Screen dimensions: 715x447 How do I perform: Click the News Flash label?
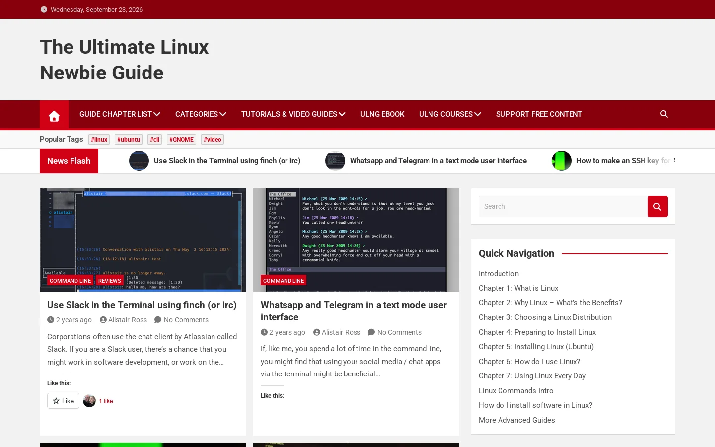pos(69,161)
